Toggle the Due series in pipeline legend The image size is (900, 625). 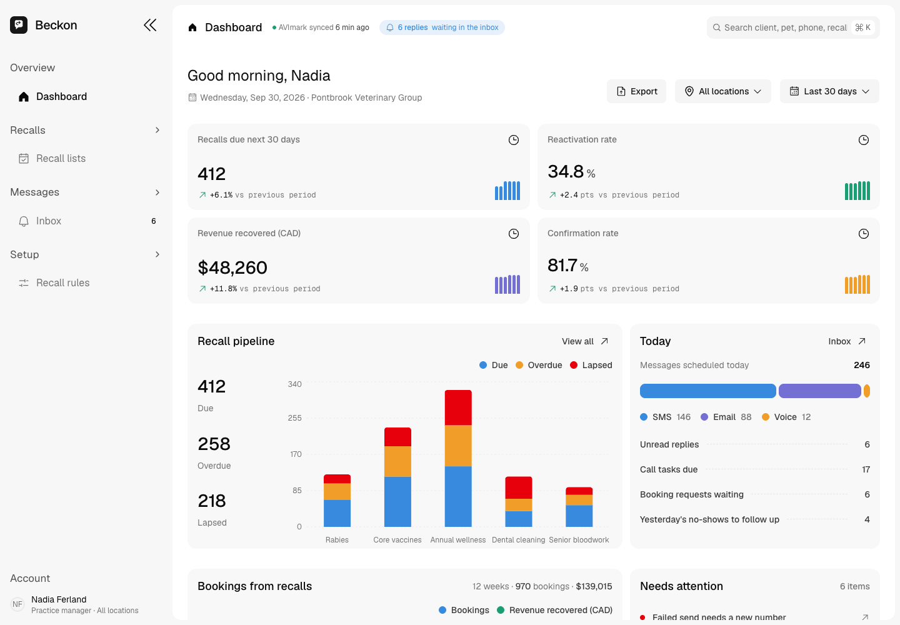tap(493, 365)
